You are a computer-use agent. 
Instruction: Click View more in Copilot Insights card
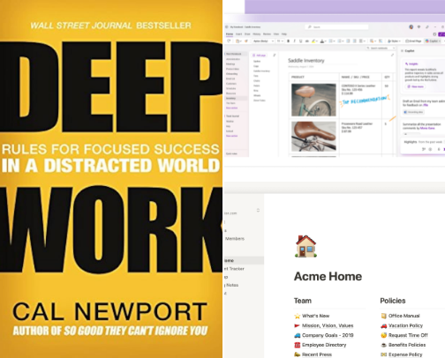[415, 86]
